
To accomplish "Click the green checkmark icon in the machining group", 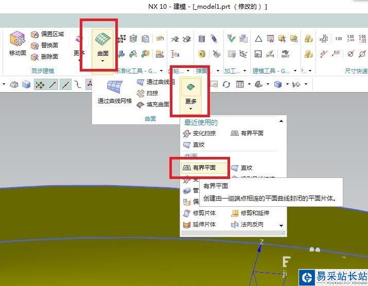I will (231, 39).
